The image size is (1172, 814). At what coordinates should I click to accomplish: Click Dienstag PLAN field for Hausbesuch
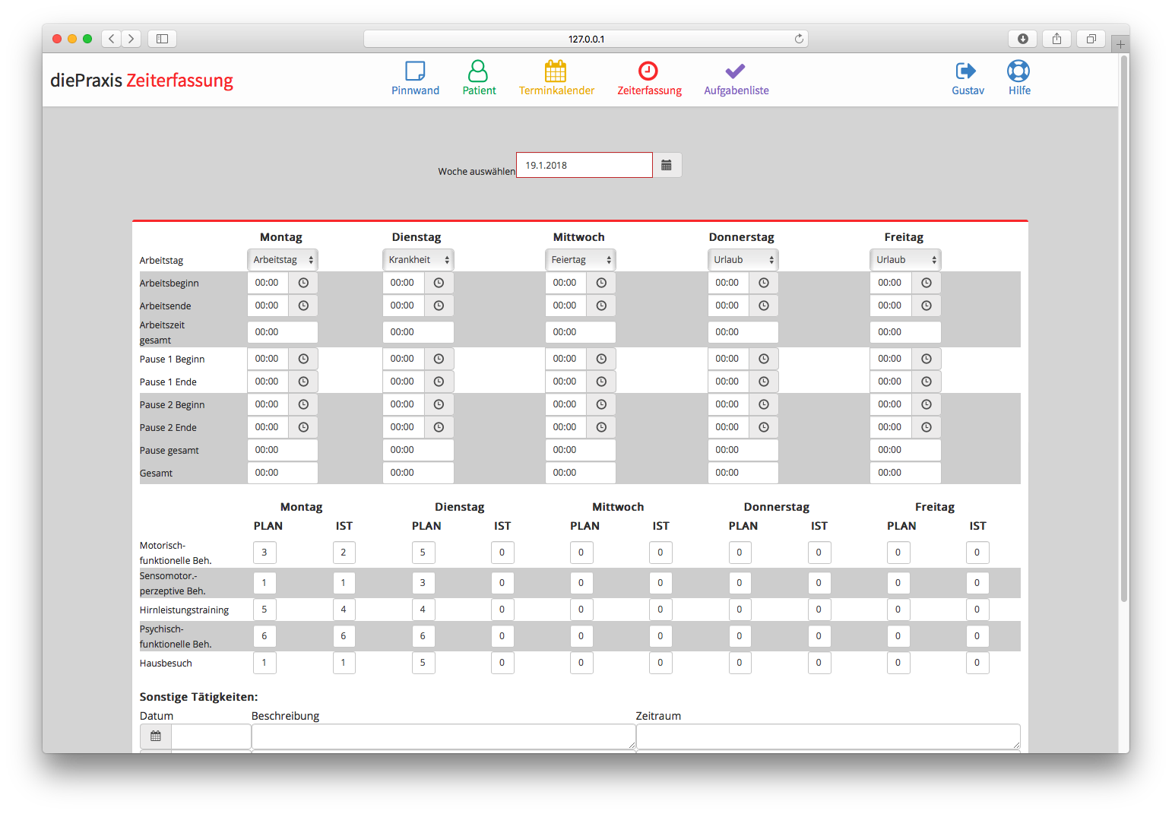point(423,663)
